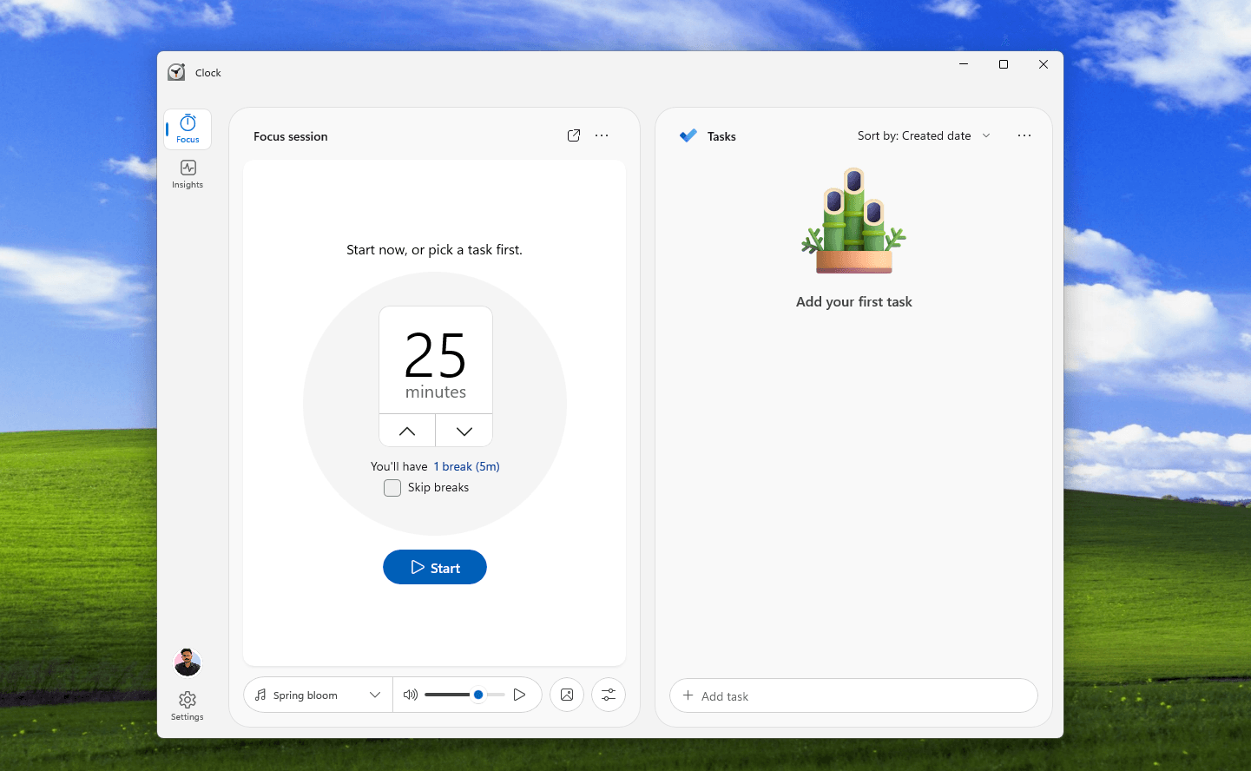Select the Focus tab in sidebar
Viewport: 1251px width, 771px height.
coord(187,128)
